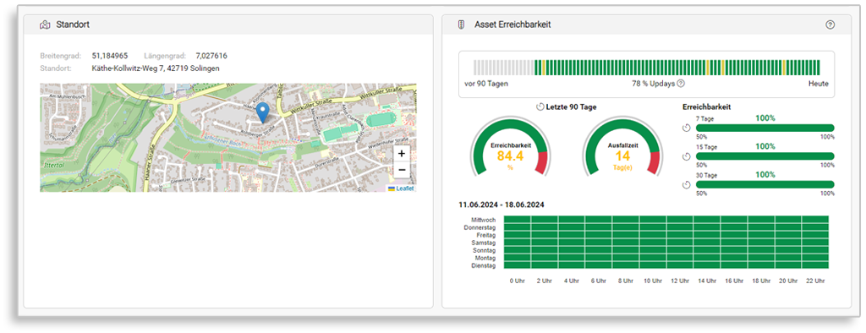Click the '22 Uhr' axis label
Image resolution: width=866 pixels, height=333 pixels.
pyautogui.click(x=814, y=281)
